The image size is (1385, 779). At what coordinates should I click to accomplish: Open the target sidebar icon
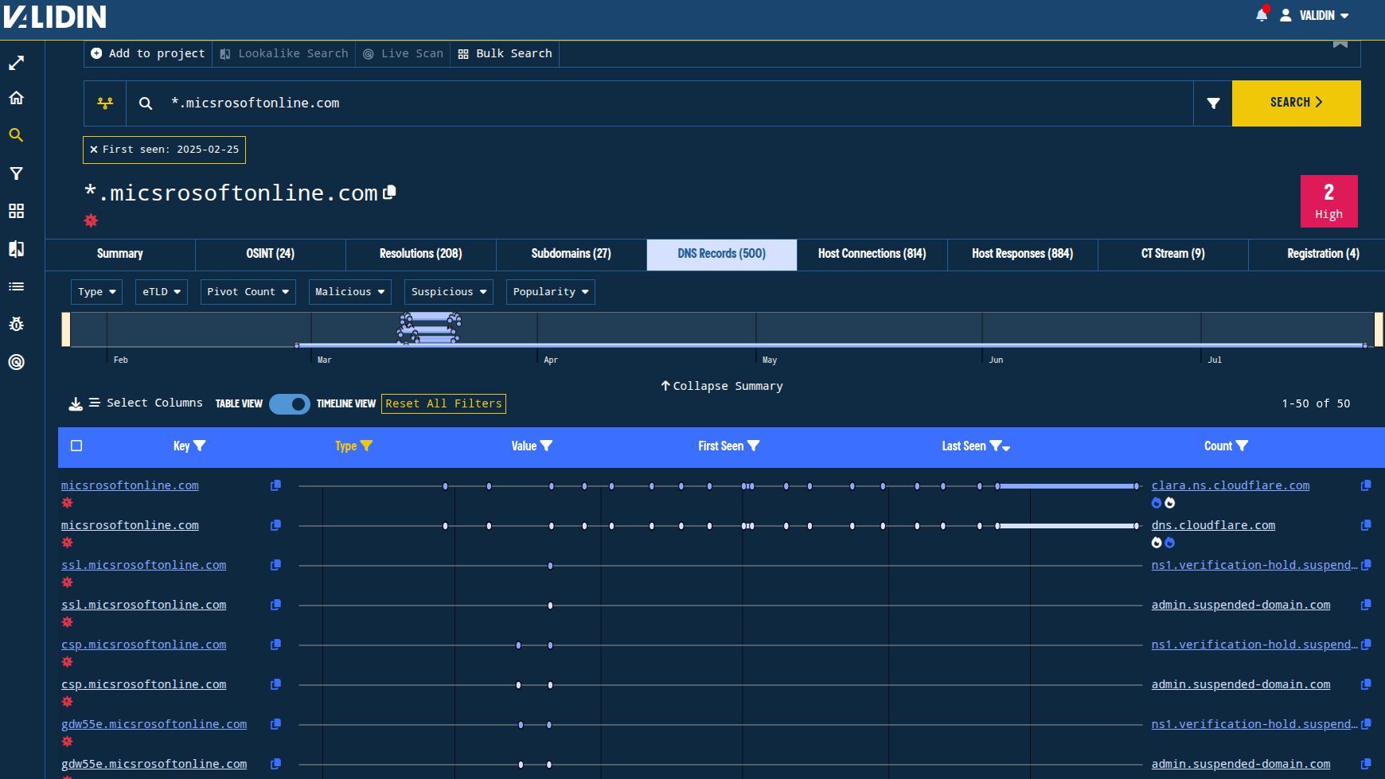[16, 362]
